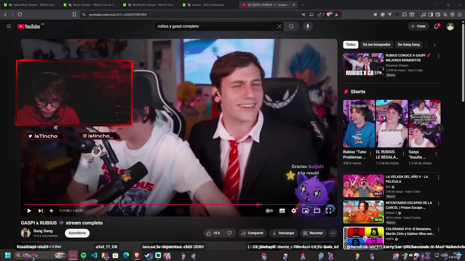Enter full screen mode
Image resolution: width=465 pixels, height=261 pixels.
(329, 211)
